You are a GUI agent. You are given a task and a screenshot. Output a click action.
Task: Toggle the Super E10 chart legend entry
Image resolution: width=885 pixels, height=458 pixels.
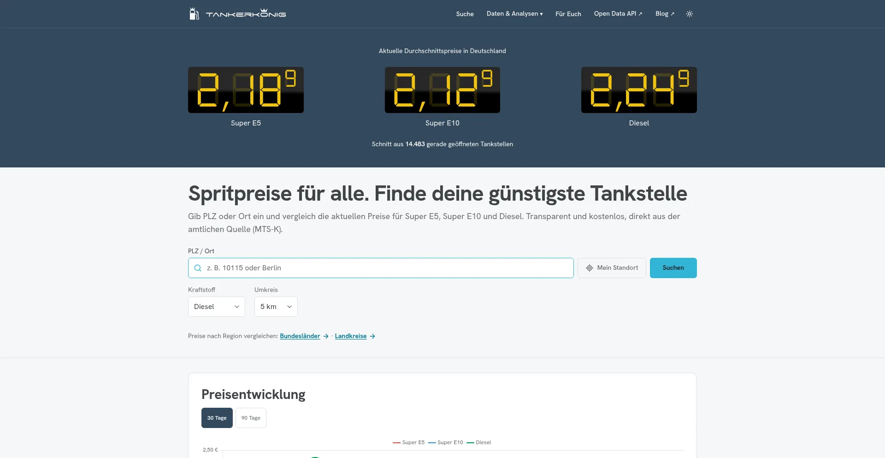tap(446, 442)
